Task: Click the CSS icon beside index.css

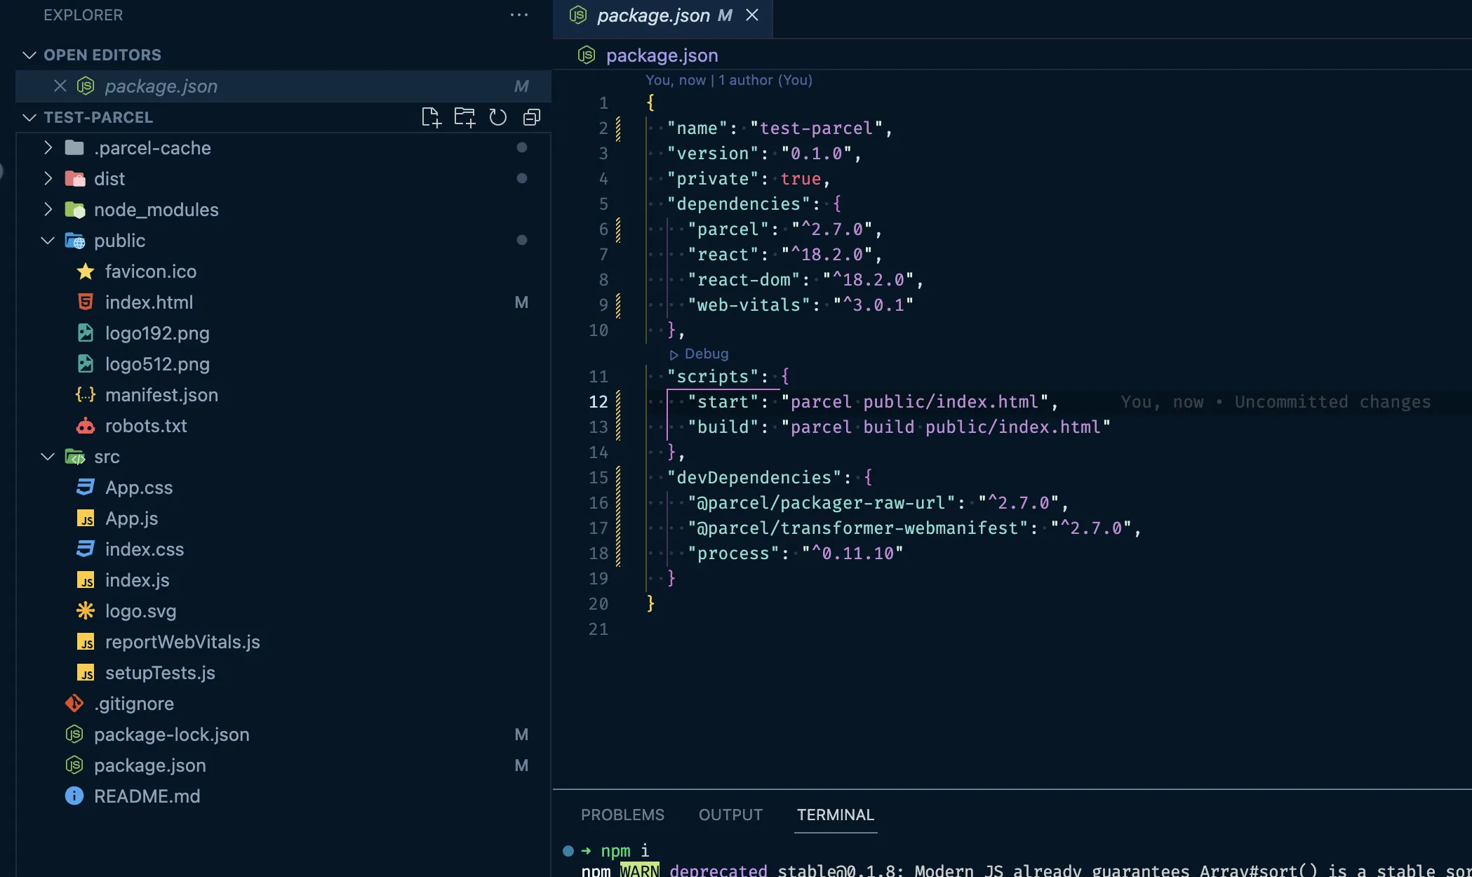Action: coord(86,549)
